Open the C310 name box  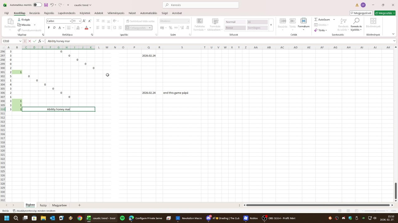pyautogui.click(x=12, y=41)
